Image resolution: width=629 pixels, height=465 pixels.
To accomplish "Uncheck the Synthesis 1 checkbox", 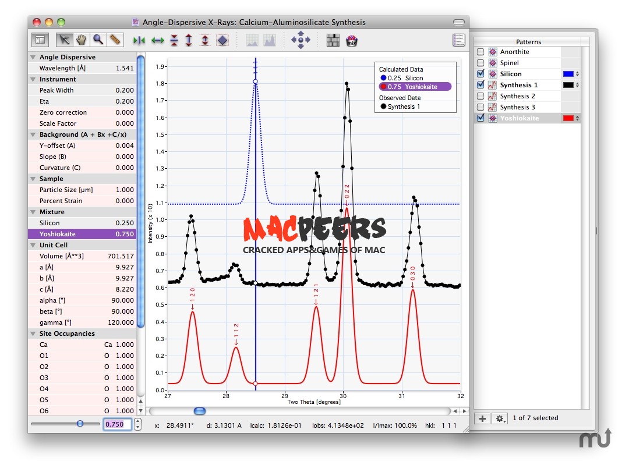I will [480, 85].
